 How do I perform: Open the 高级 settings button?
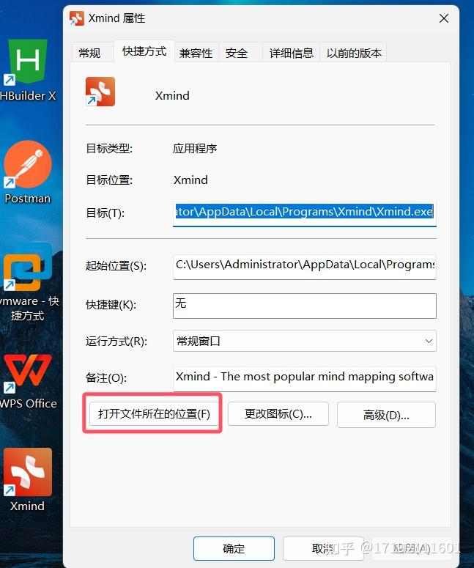click(x=386, y=415)
